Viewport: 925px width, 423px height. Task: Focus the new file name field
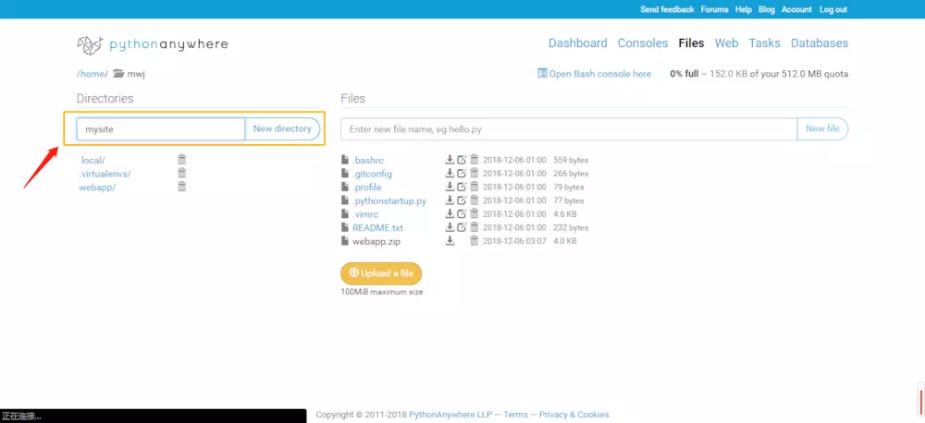(569, 129)
